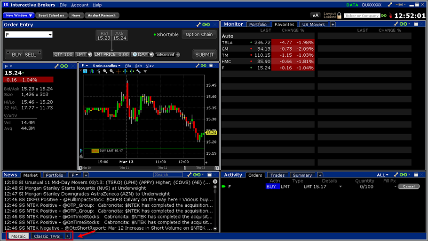
Task: Open the Help menu
Action: point(97,5)
